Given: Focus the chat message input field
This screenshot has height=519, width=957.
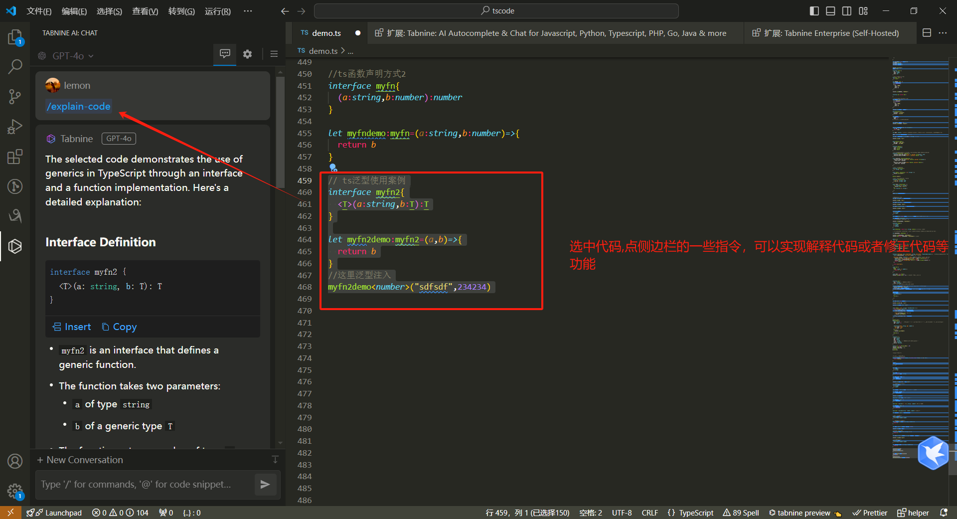Looking at the screenshot, I should 145,484.
